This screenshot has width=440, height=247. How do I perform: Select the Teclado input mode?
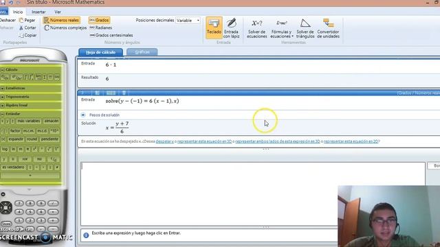click(x=214, y=27)
